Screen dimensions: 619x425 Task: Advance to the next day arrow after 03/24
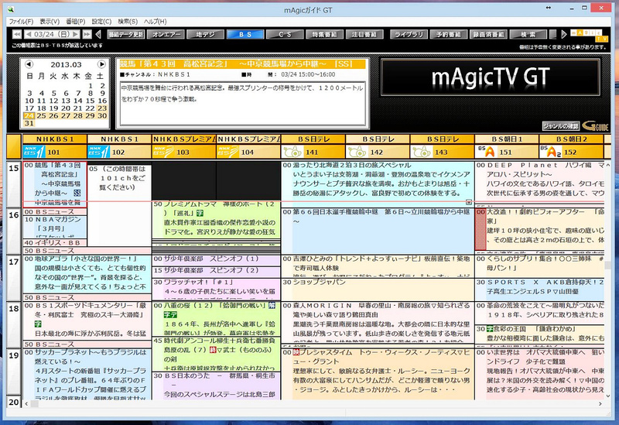pos(76,34)
